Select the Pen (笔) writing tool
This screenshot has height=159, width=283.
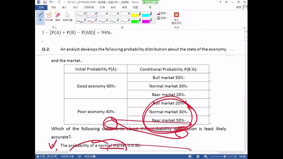click(x=40, y=16)
